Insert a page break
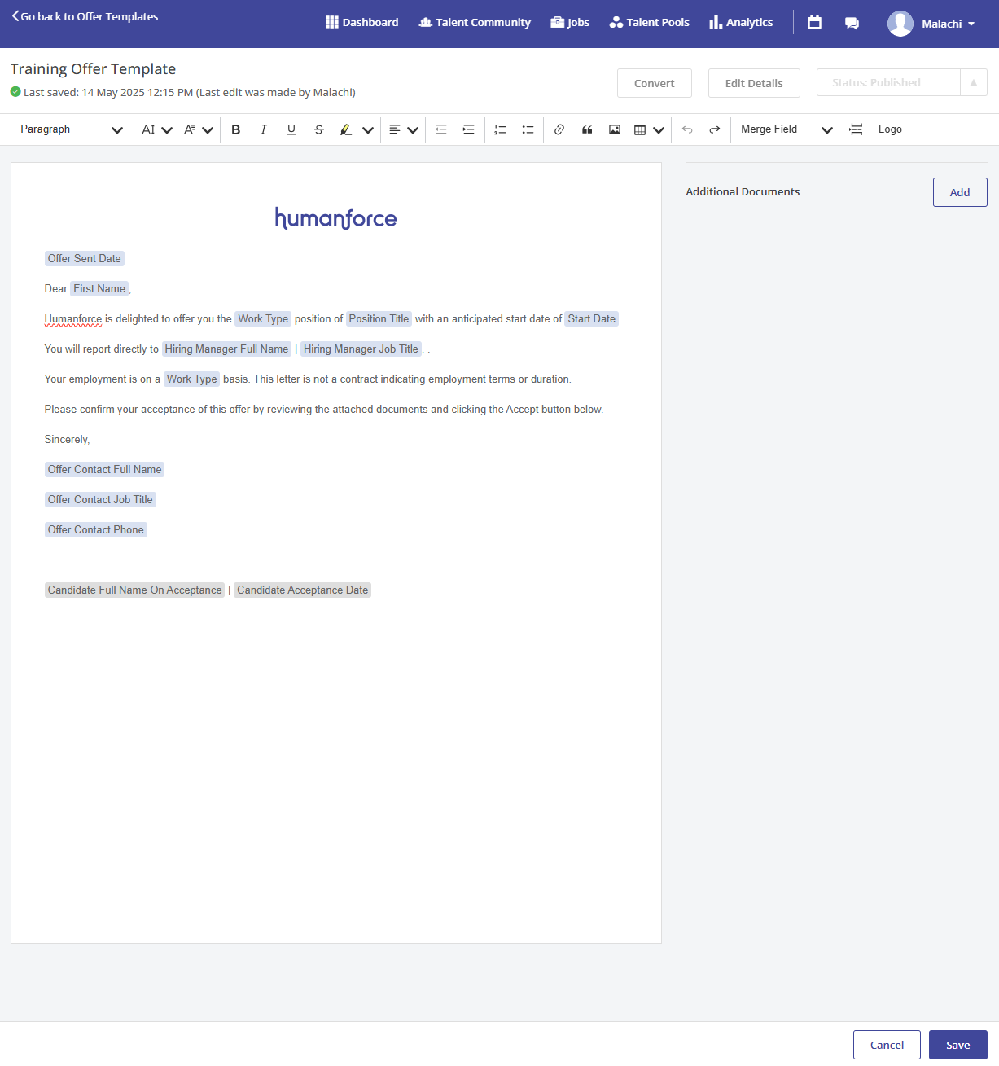The height and width of the screenshot is (1066, 999). pyautogui.click(x=856, y=129)
